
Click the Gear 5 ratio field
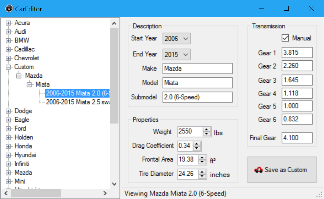pos(297,106)
